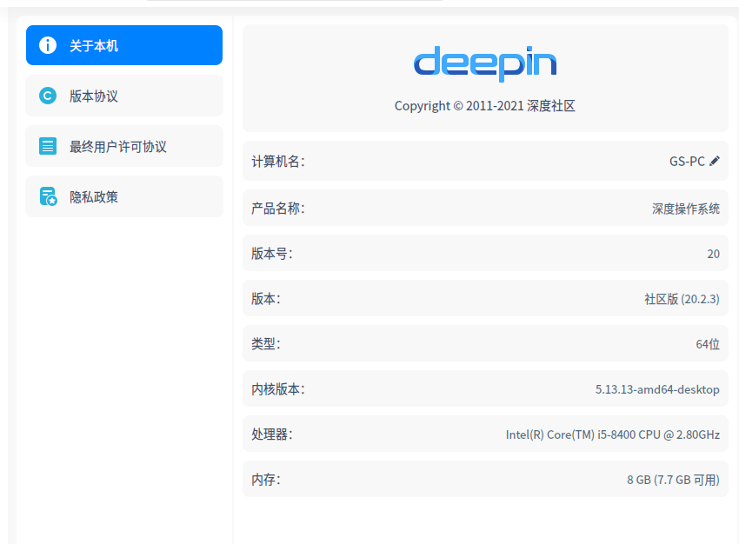Viewport: 739px width, 544px height.
Task: Open the 最终用户许可协议 page
Action: point(124,146)
